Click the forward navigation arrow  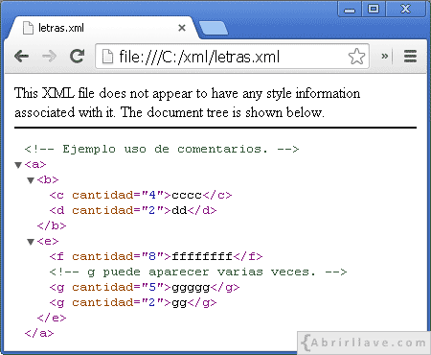49,57
